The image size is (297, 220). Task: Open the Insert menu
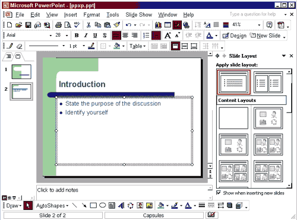(x=70, y=15)
